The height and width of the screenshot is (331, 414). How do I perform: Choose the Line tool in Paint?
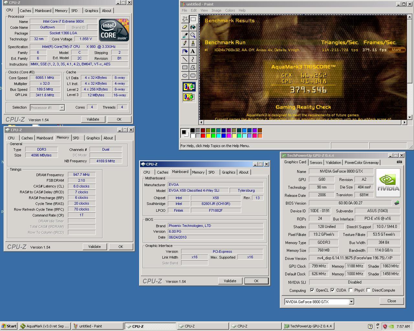tap(185, 59)
